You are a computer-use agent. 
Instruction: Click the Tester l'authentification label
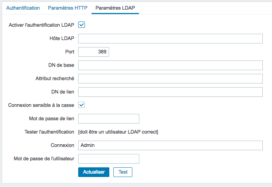click(49, 132)
